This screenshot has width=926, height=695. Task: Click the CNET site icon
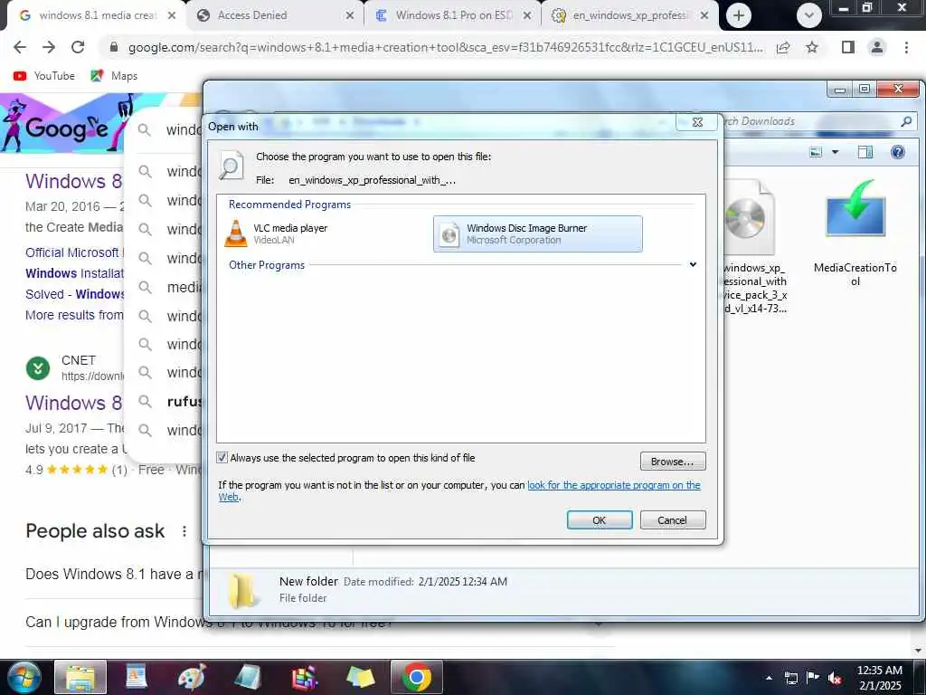[x=38, y=368]
